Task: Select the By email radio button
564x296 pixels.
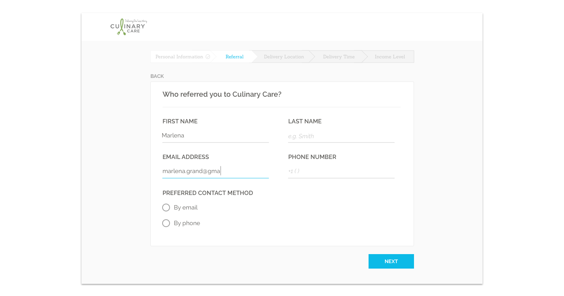Action: coord(166,208)
